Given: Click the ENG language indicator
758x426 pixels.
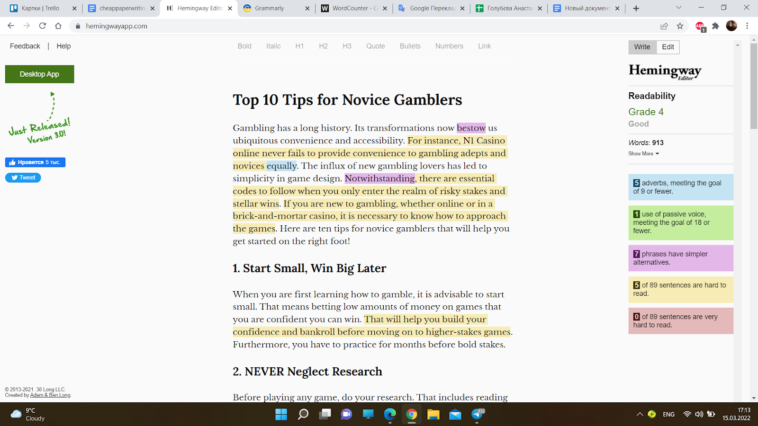Looking at the screenshot, I should tap(669, 415).
